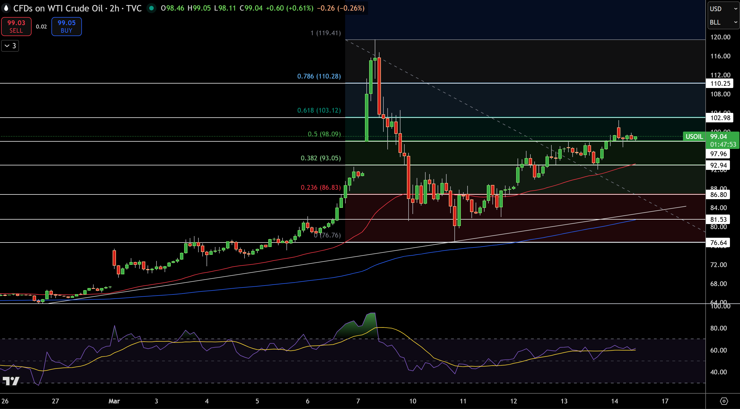Screen dimensions: 740x409
Task: Click date 7 on the time axis
Action: pyautogui.click(x=358, y=401)
